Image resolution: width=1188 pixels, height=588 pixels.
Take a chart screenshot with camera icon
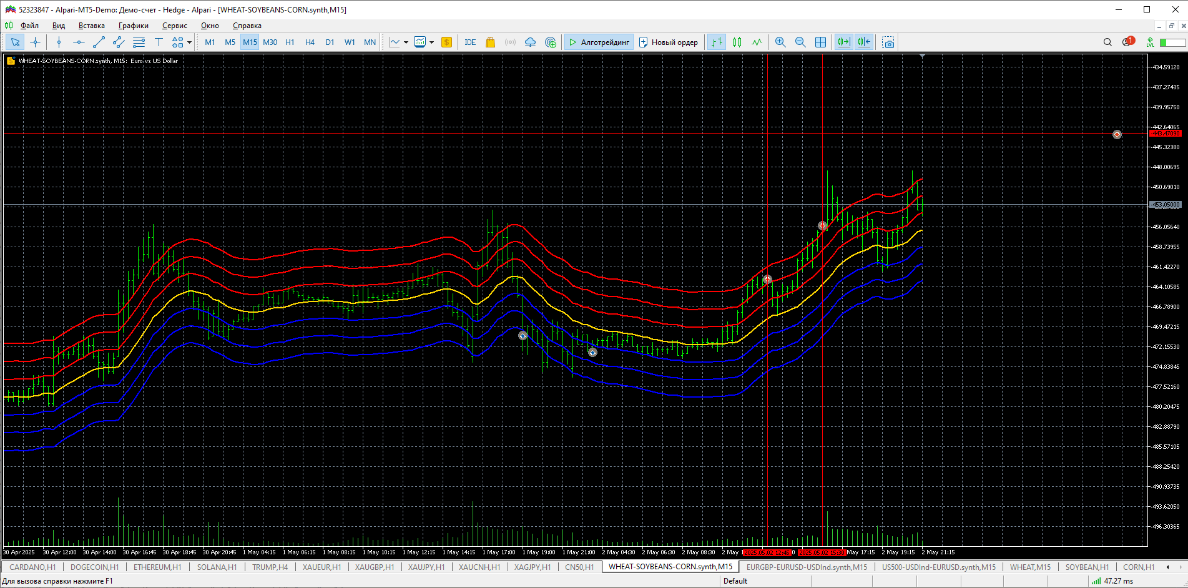pyautogui.click(x=888, y=42)
